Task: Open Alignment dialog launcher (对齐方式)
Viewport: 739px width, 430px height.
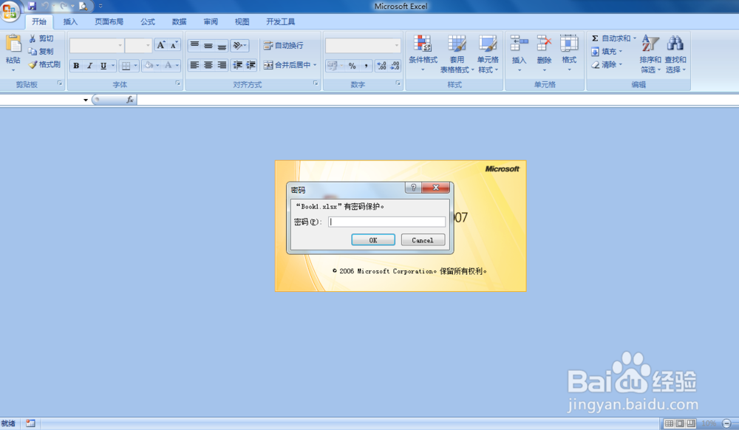Action: click(x=316, y=83)
